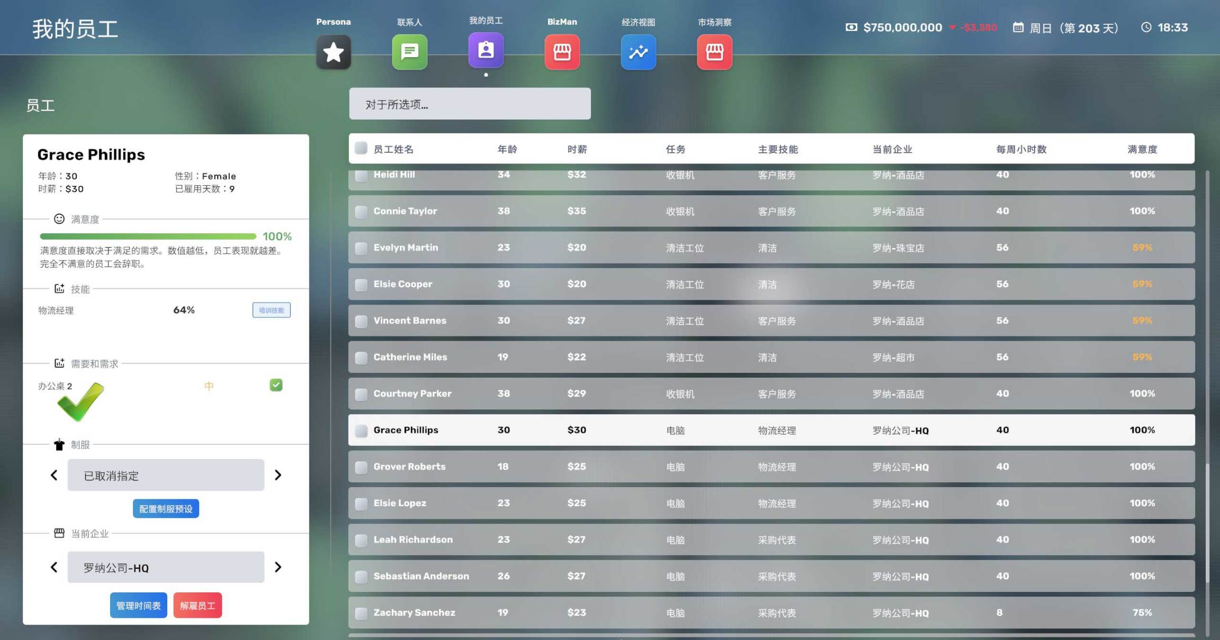Viewport: 1220px width, 640px height.
Task: Open the 联系人 chat icon
Action: coord(410,52)
